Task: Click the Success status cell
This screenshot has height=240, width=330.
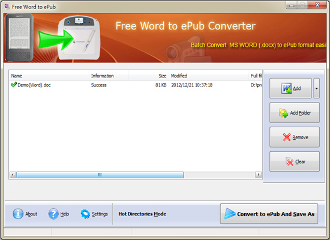Action: [99, 85]
